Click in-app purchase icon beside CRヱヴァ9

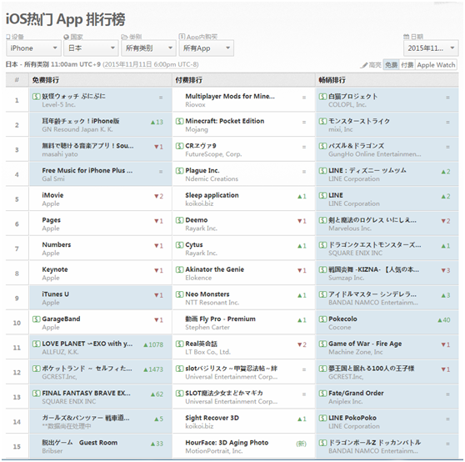coord(179,146)
